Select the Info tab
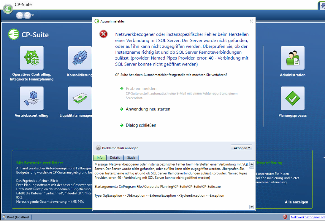The width and height of the screenshot is (325, 221). [99, 158]
